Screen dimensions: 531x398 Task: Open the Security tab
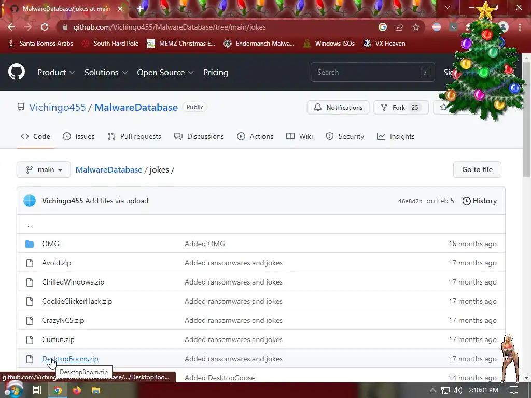coord(345,136)
